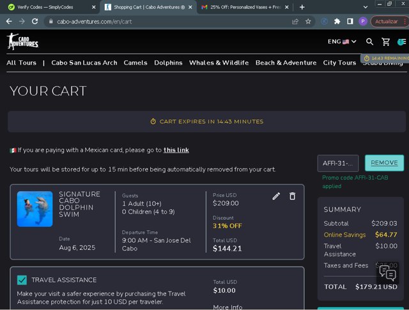Viewport: 409px width, 310px height.
Task: Click the blue K extension icon
Action: (x=324, y=21)
